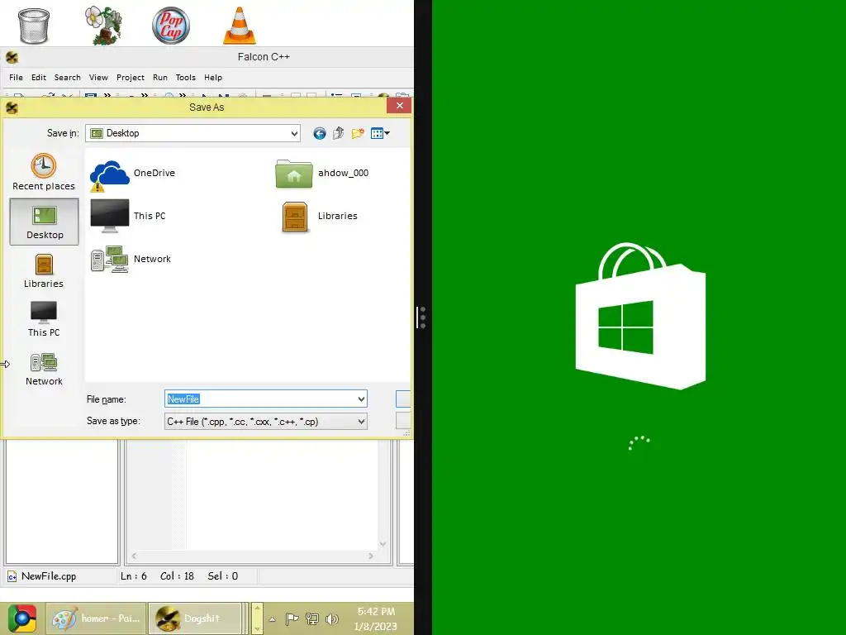Screen dimensions: 846x635
Task: Open the Recycle Bin desktop icon
Action: tap(33, 25)
